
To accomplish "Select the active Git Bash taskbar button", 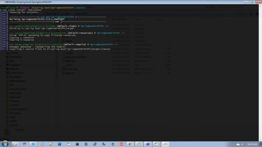I will click(165, 144).
